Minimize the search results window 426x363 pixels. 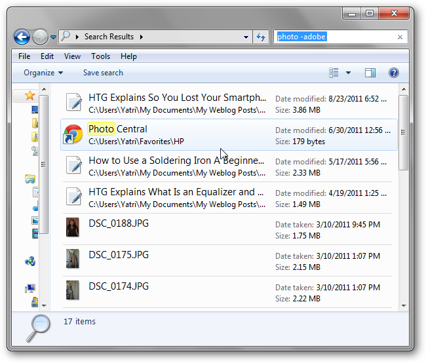(x=352, y=14)
